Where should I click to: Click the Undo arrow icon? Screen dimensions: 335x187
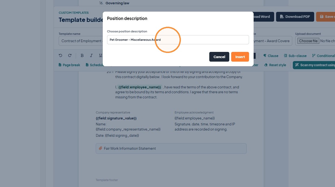point(61,55)
